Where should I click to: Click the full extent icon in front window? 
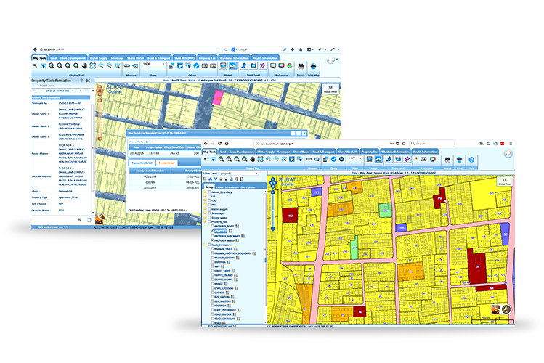pos(260,159)
